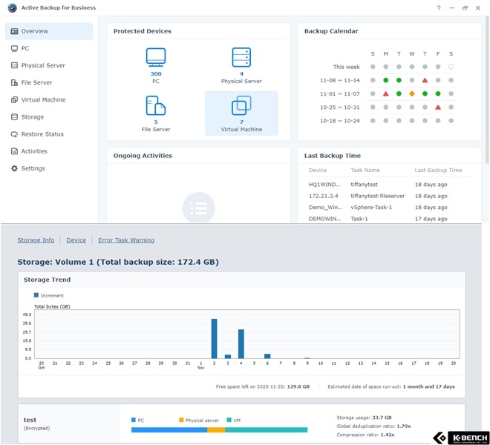This screenshot has width=490, height=445.
Task: Click Friday green dot for week 11-01
Action: pyautogui.click(x=438, y=93)
